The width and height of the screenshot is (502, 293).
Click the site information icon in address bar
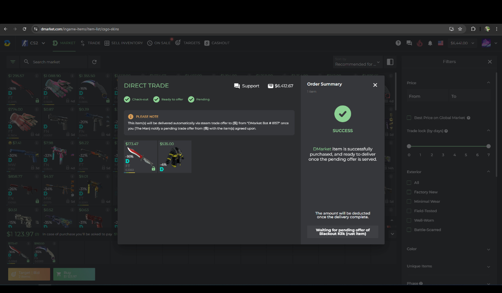(x=35, y=29)
